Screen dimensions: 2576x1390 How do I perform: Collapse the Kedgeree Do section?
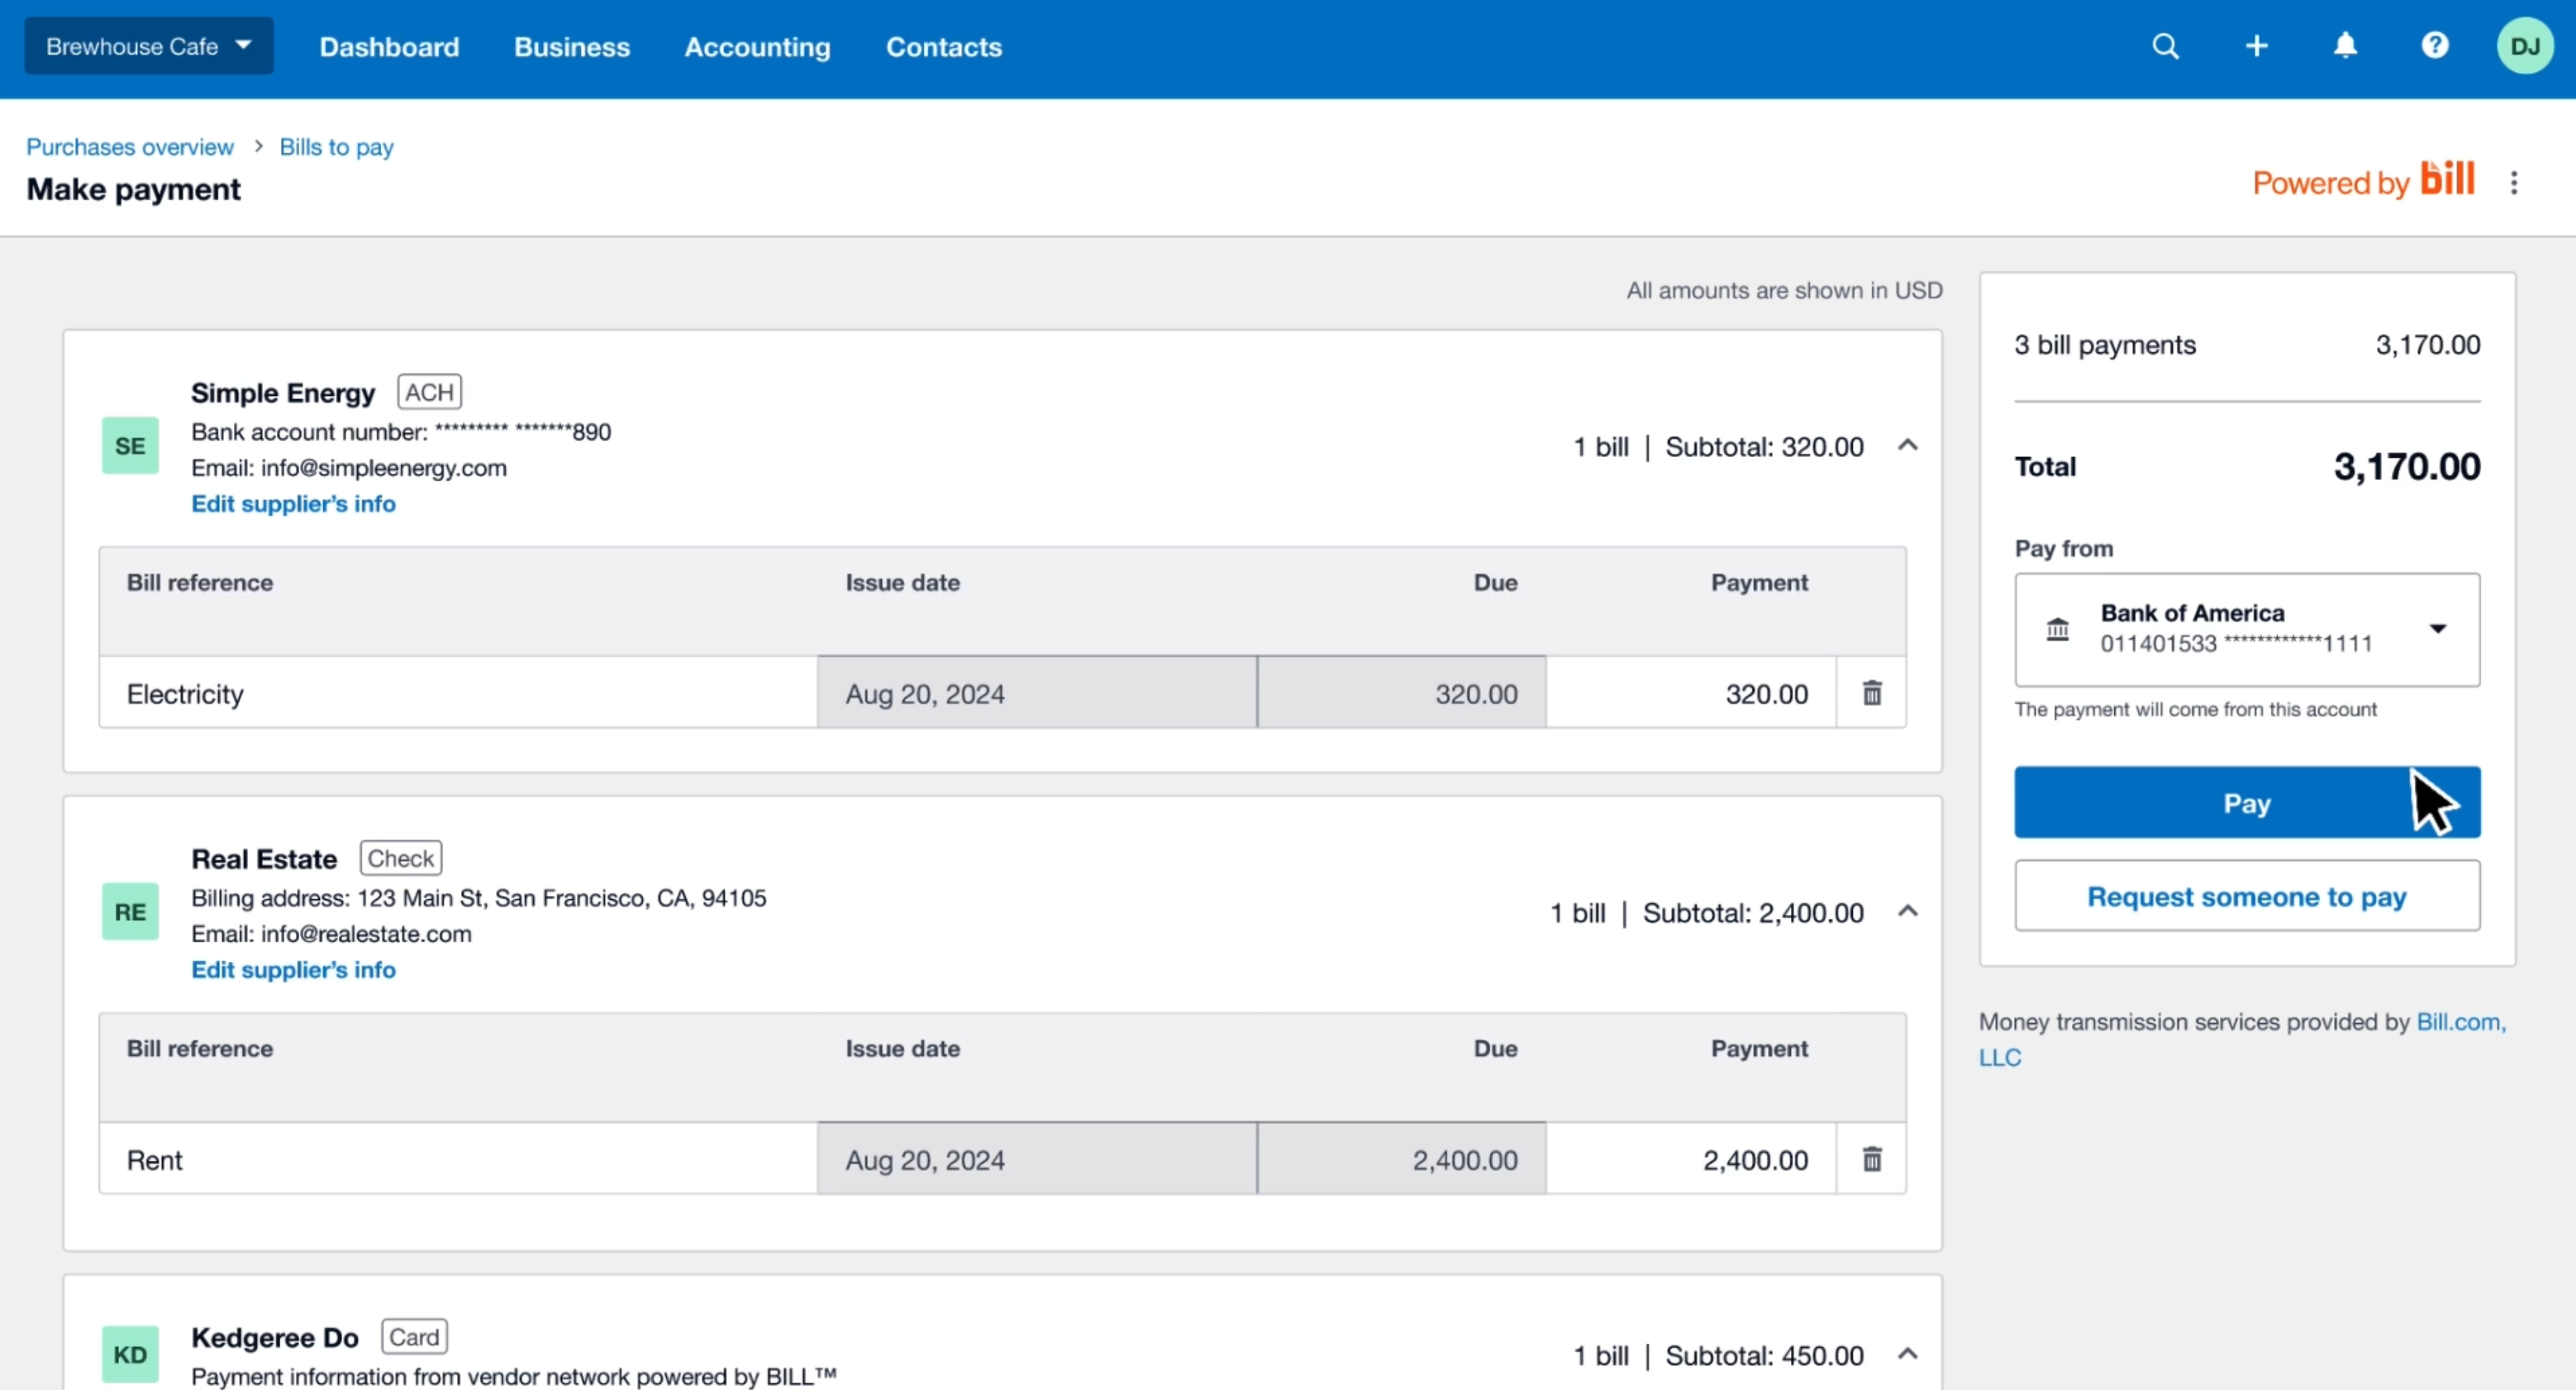click(x=1907, y=1355)
